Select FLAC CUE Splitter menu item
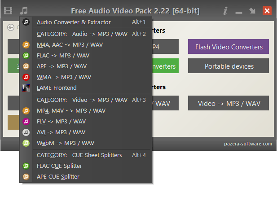277x206 pixels. tap(85, 166)
